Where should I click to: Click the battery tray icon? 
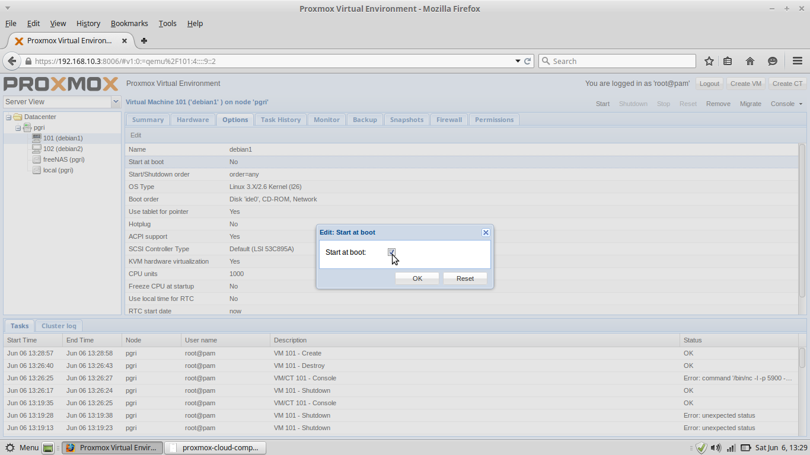[746, 448]
